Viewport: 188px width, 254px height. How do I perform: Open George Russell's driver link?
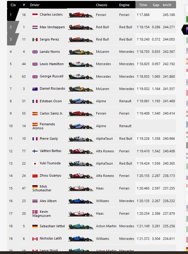pos(51,76)
